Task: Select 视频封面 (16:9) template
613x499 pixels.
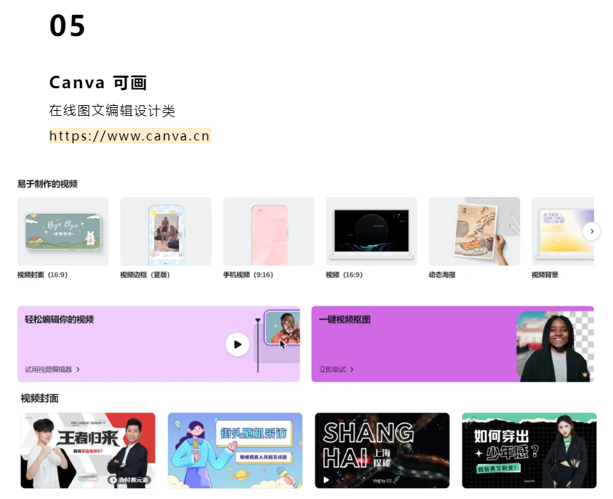Action: (x=63, y=232)
